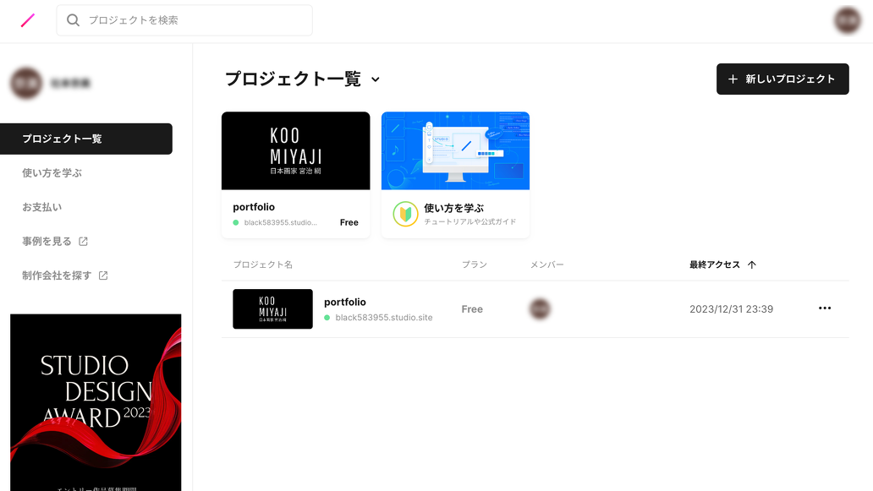Click the external link icon beside 事例を見る
This screenshot has height=491, width=873.
(x=83, y=242)
